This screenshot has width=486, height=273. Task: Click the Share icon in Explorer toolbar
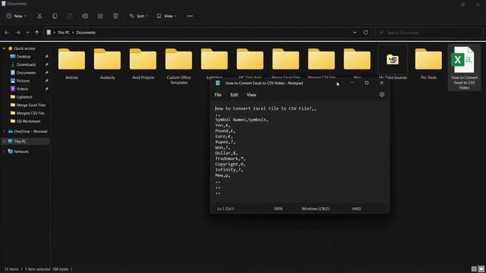(x=100, y=16)
